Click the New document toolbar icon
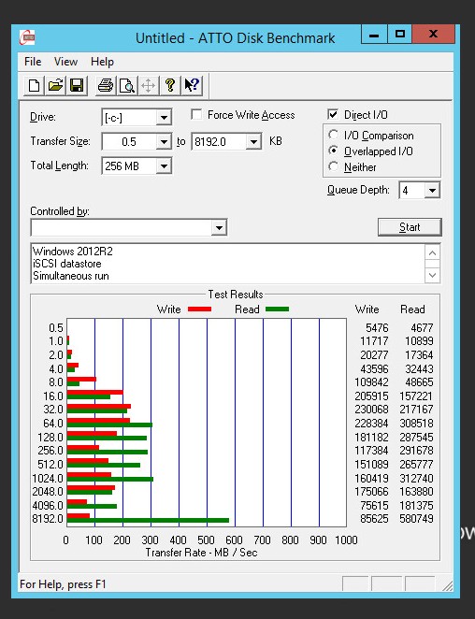The width and height of the screenshot is (475, 619). [x=34, y=85]
